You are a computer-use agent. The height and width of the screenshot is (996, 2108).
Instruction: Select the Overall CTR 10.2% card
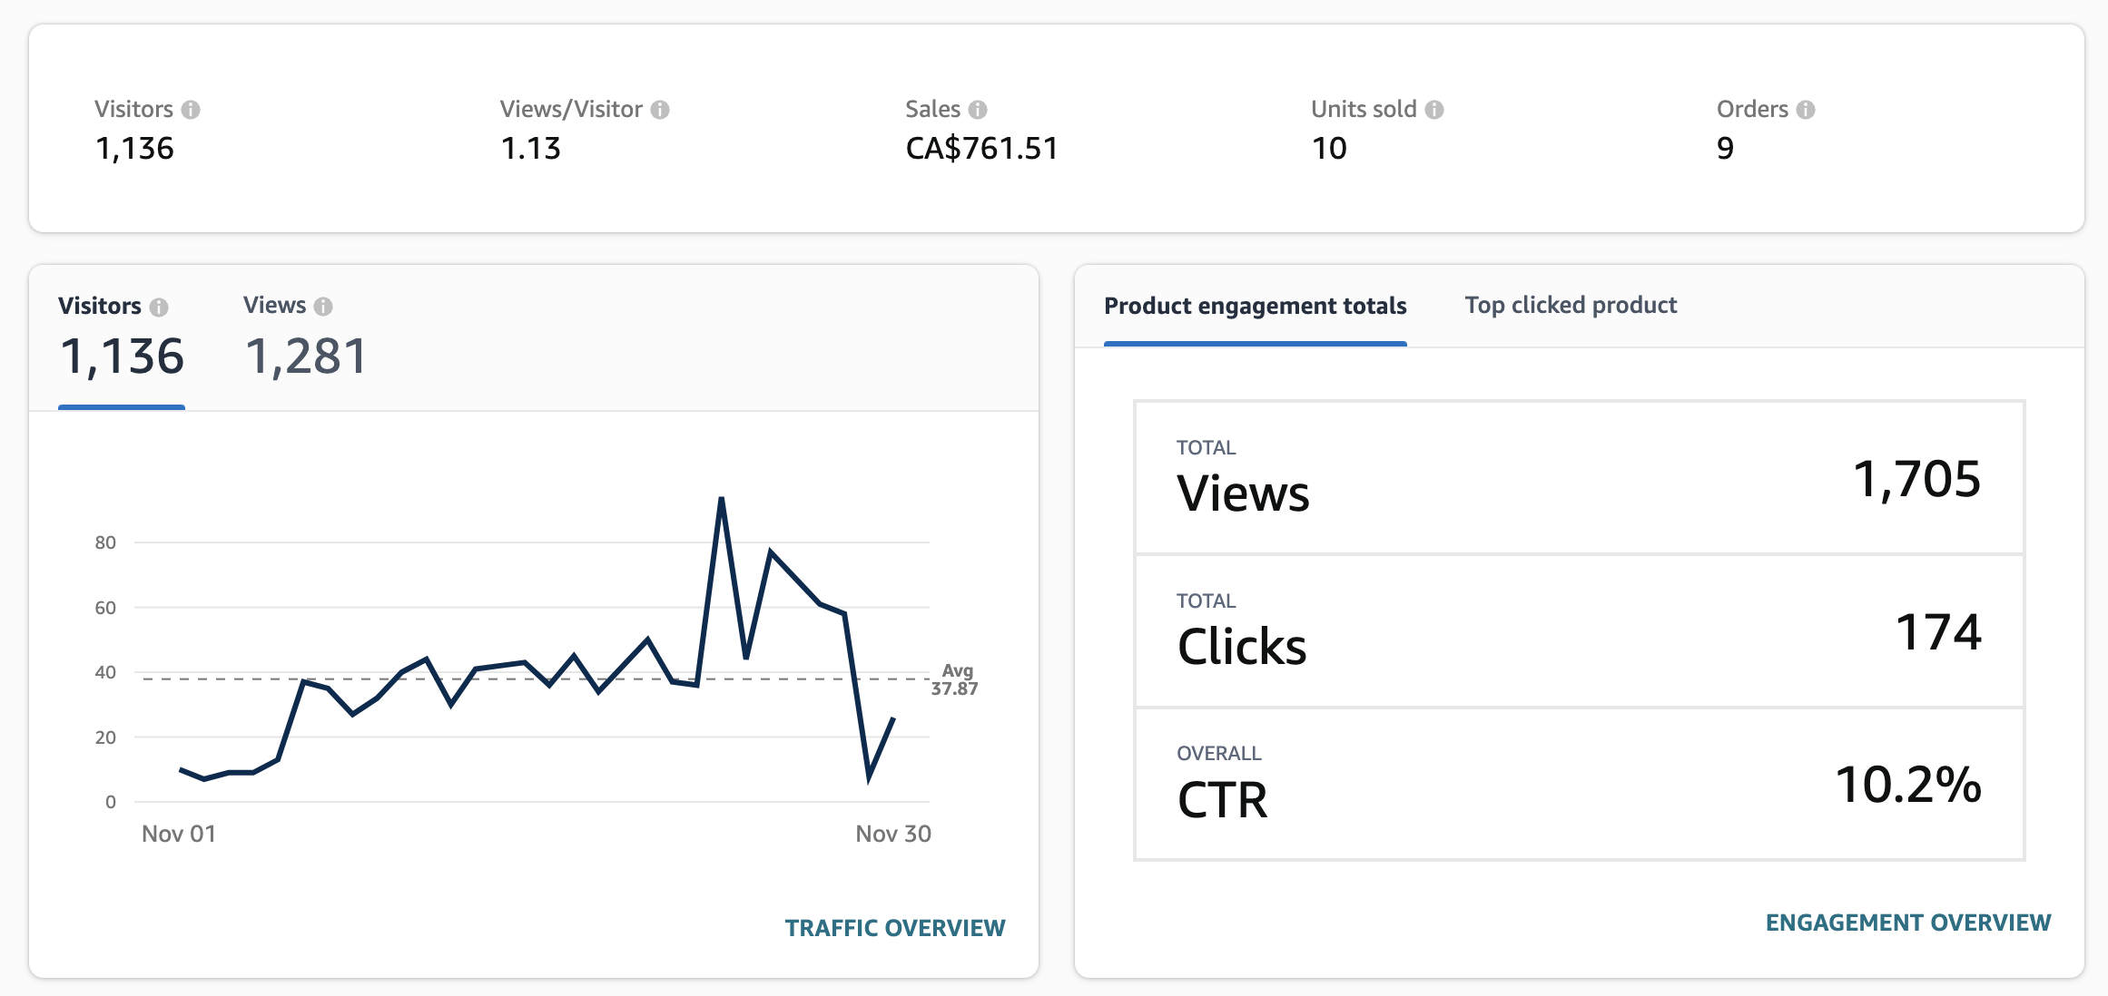[1578, 786]
